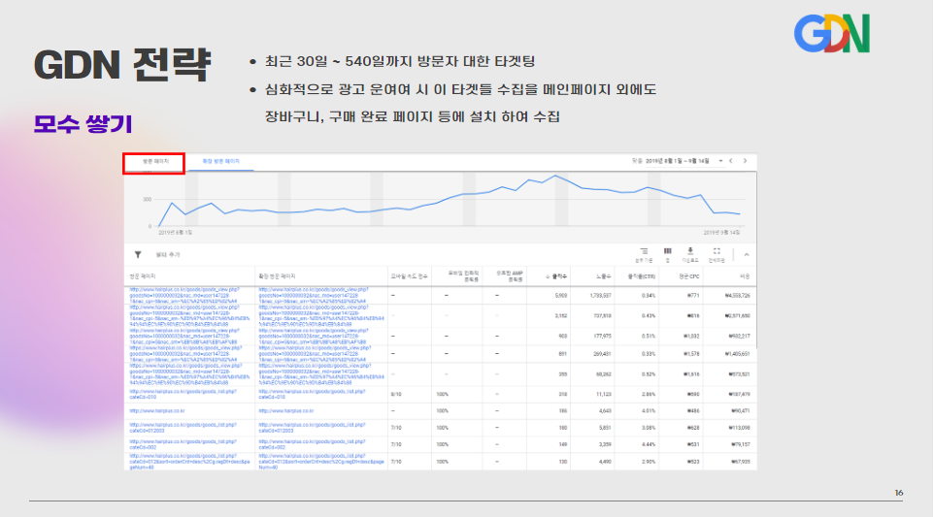
Task: Go to next date range arrow
Action: point(745,161)
